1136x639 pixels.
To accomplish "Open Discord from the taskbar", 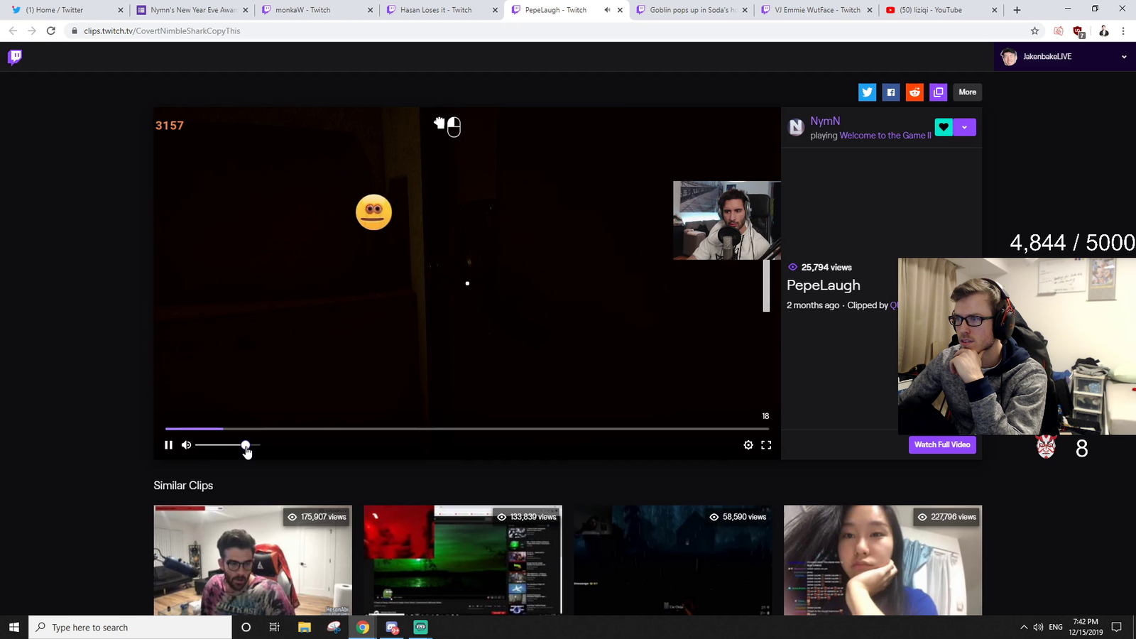I will (392, 627).
